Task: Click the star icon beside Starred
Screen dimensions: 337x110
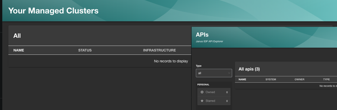Action: click(202, 101)
